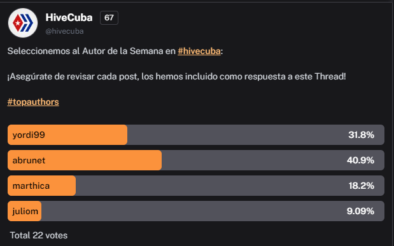
Task: Click the orange filled part of marthica bar
Action: (x=42, y=186)
